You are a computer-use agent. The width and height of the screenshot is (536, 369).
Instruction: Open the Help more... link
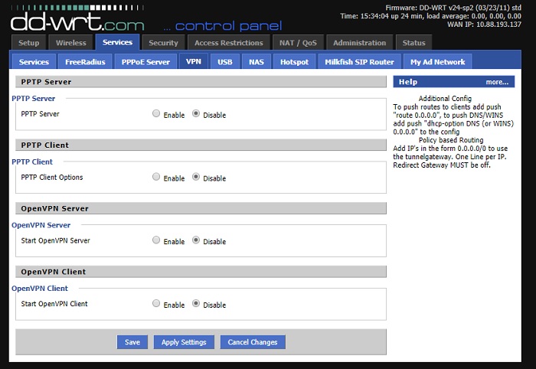coord(497,82)
